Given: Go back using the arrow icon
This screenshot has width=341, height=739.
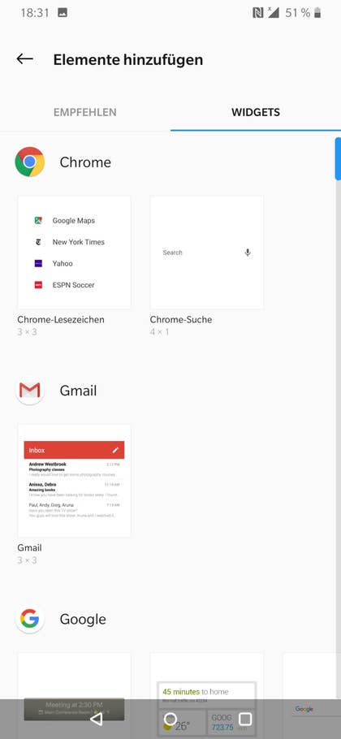Looking at the screenshot, I should tap(25, 59).
